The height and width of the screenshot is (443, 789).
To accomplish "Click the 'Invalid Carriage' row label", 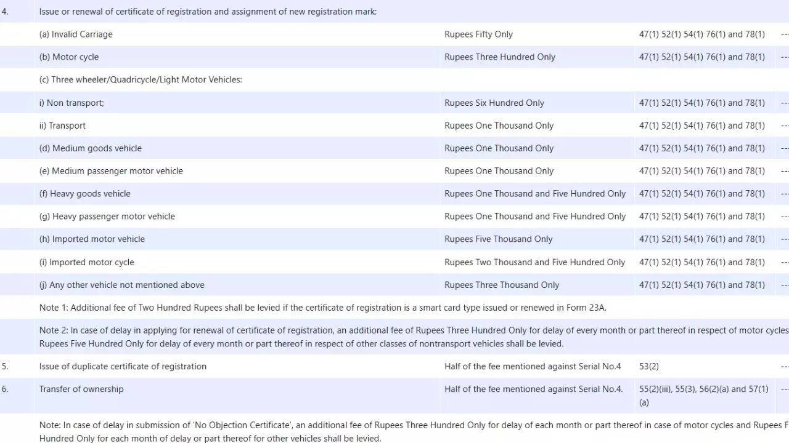I will [x=76, y=34].
